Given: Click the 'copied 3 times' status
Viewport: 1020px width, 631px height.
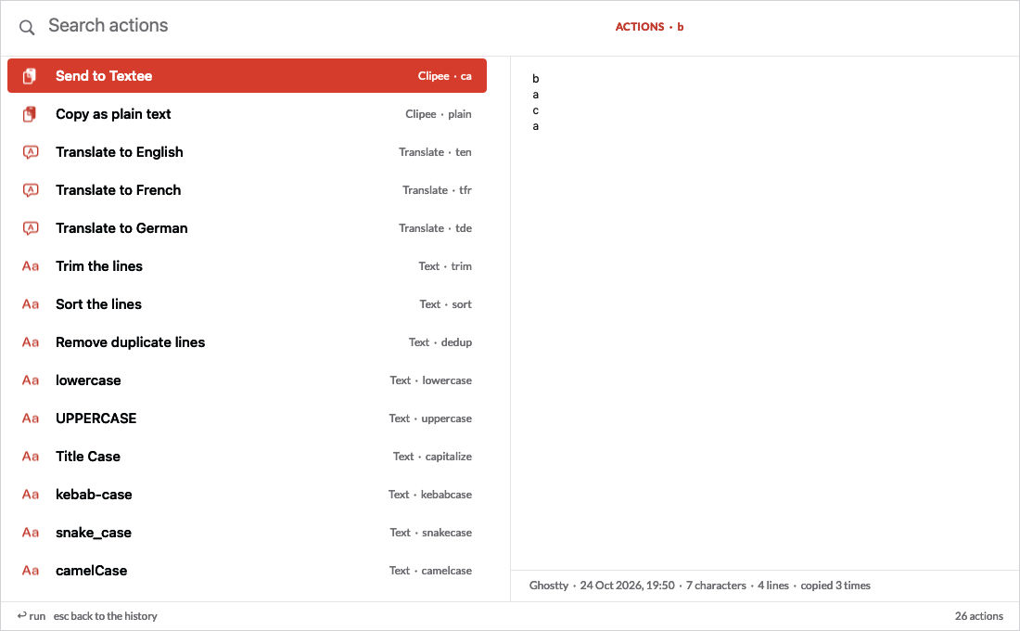Looking at the screenshot, I should click(x=835, y=586).
